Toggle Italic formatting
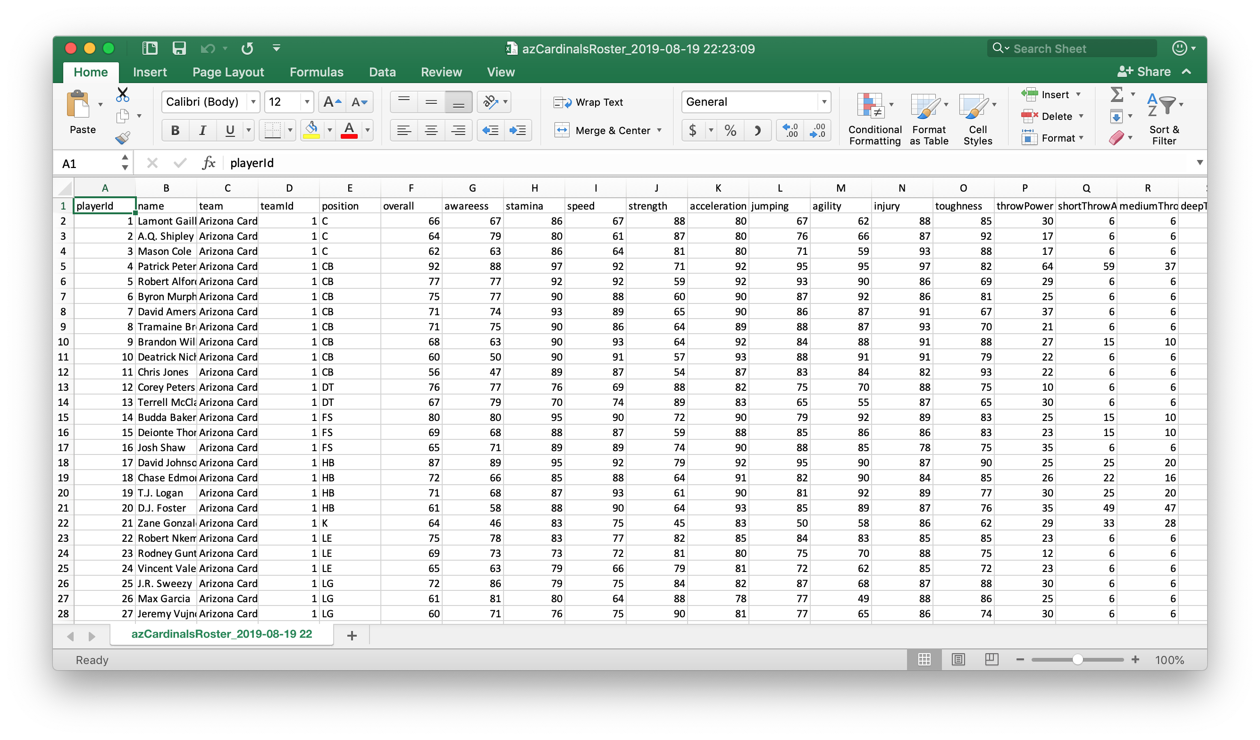 click(x=202, y=131)
